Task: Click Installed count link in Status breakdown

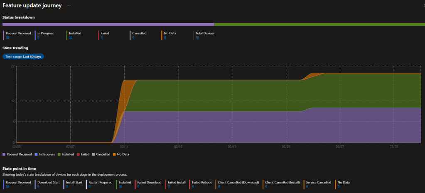Action: (x=70, y=37)
